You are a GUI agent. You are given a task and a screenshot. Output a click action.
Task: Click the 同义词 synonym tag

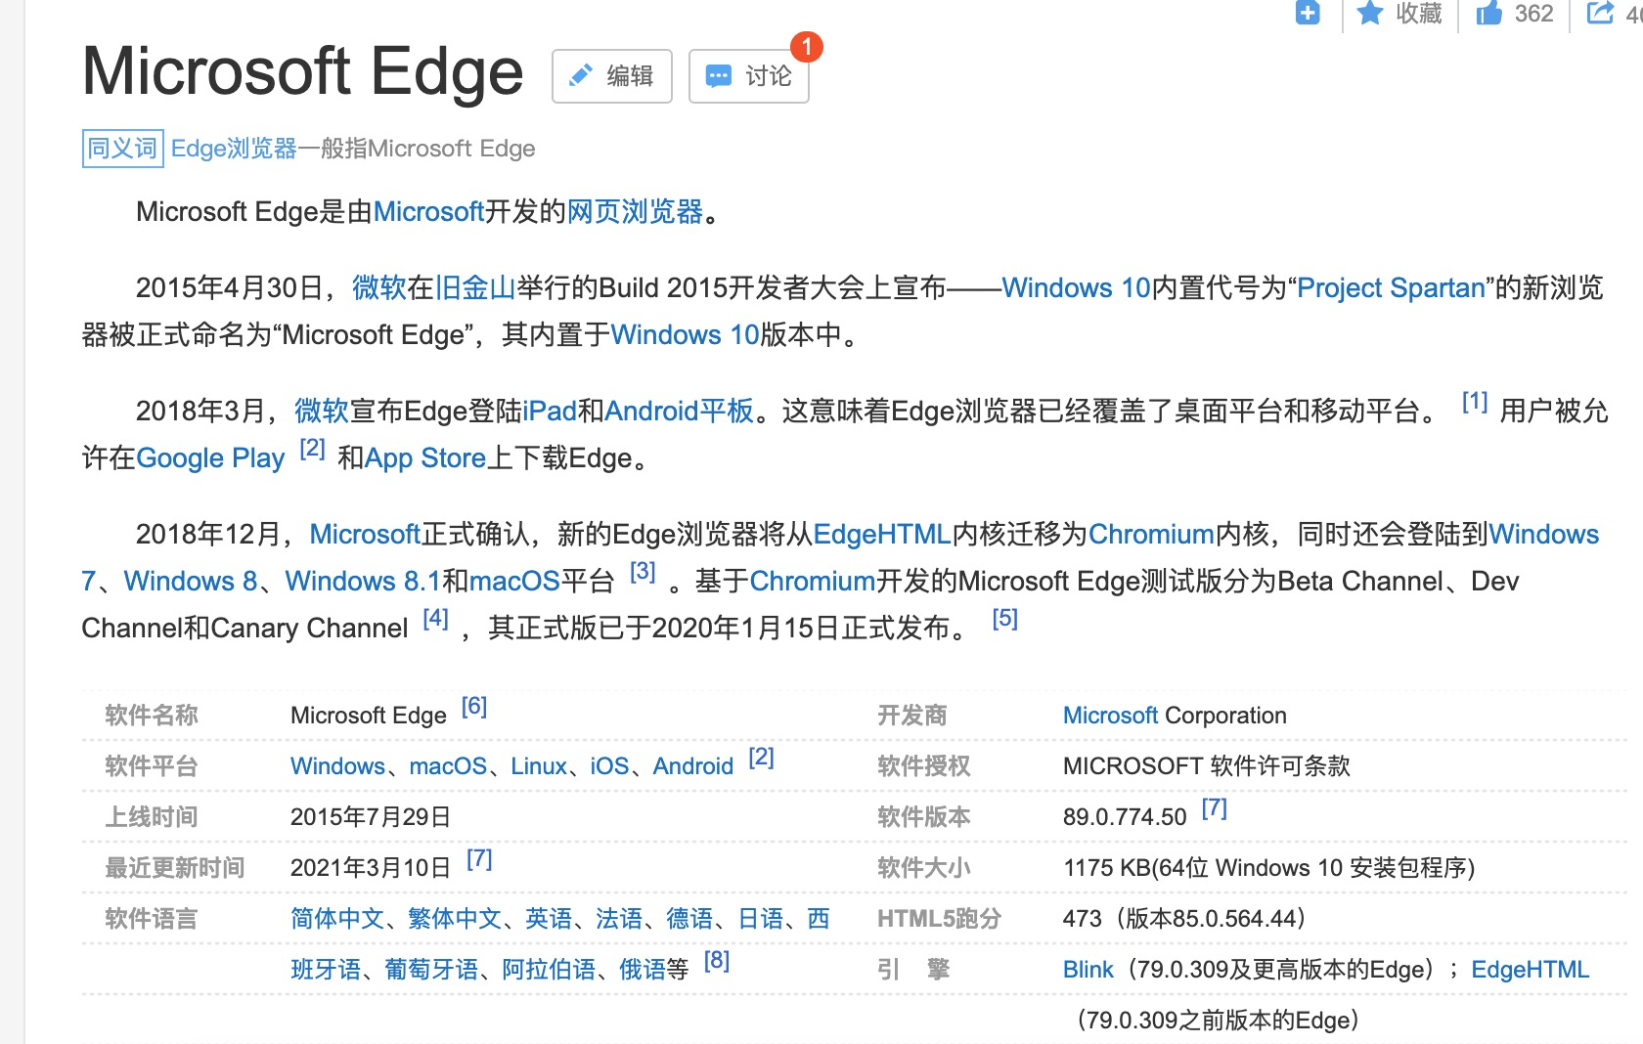click(x=122, y=149)
